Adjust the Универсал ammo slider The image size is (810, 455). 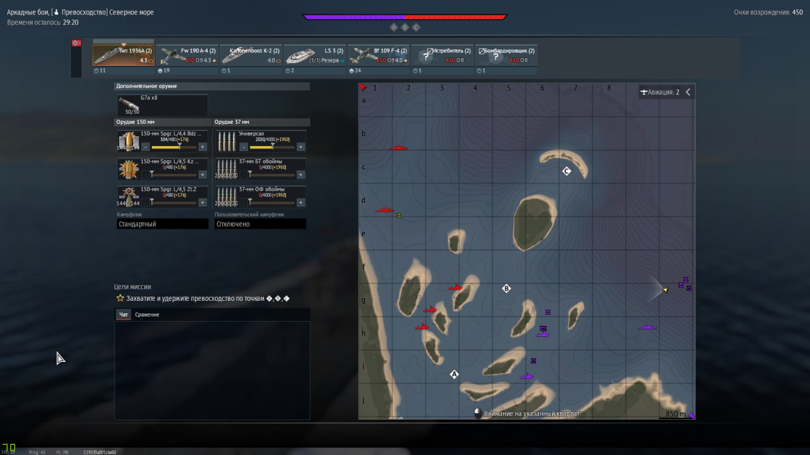coord(273,147)
